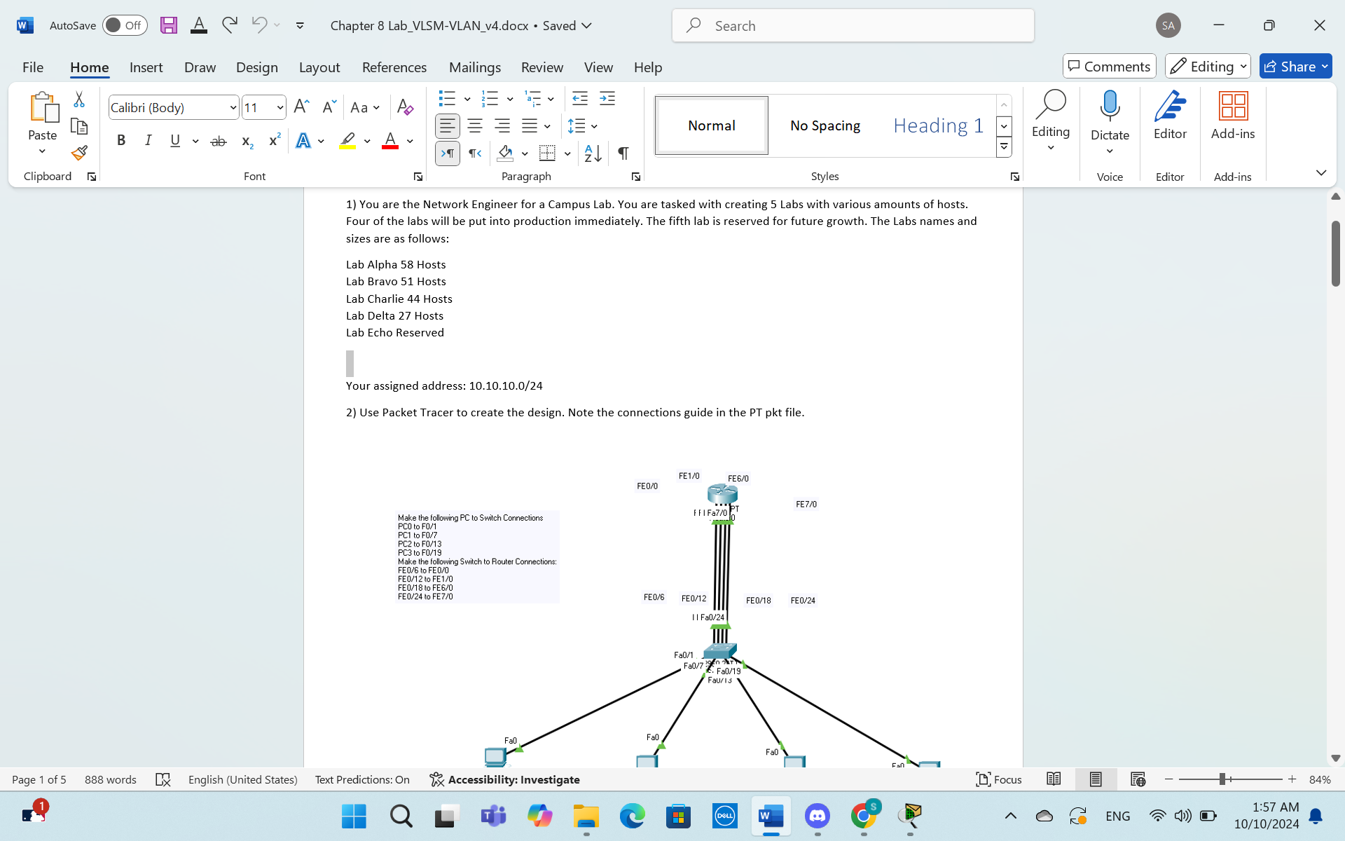The height and width of the screenshot is (841, 1345).
Task: Open the References tab
Action: (394, 67)
